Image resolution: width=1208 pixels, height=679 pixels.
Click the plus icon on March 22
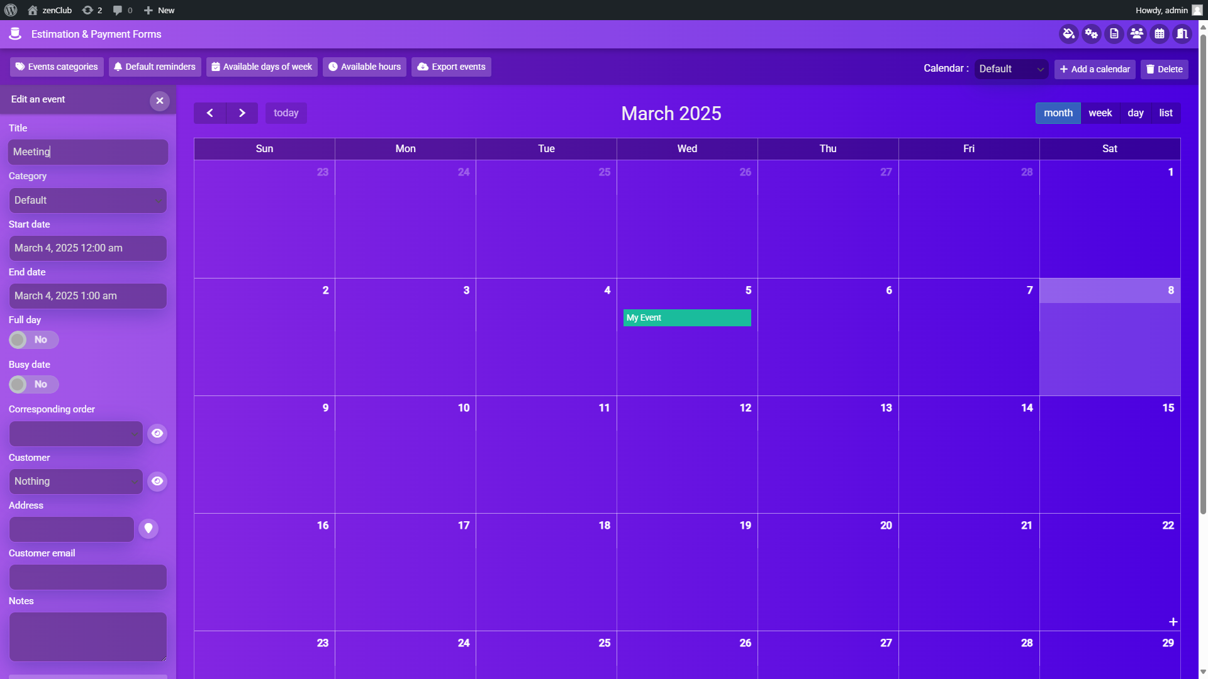(x=1173, y=622)
